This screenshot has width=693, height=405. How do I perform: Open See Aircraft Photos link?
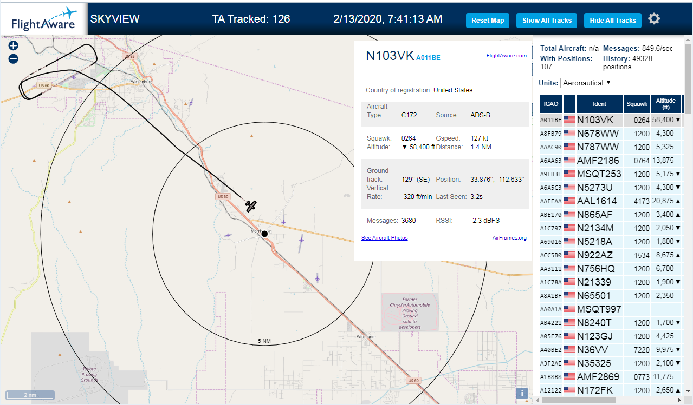tap(385, 238)
